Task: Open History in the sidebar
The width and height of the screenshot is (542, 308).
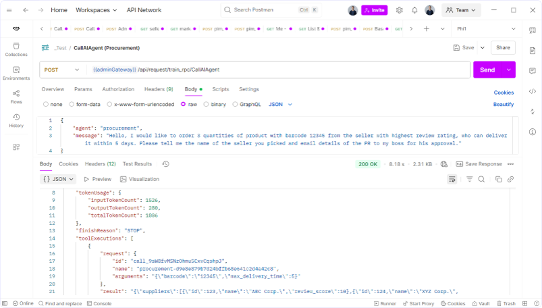Action: point(16,121)
